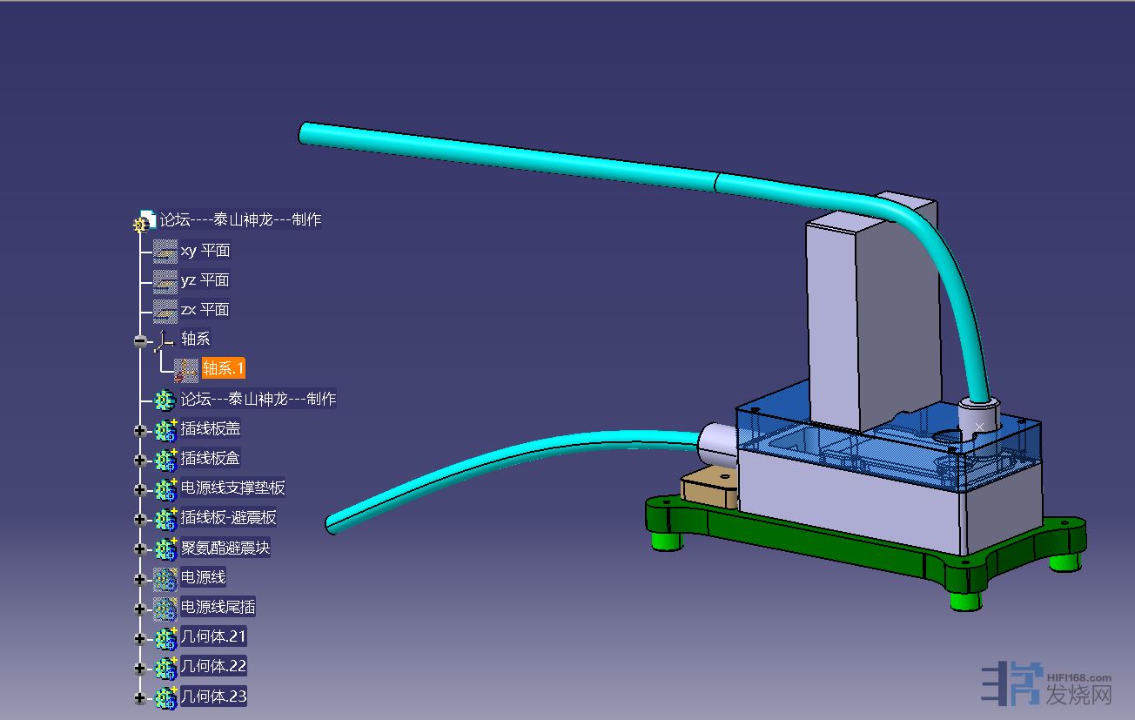Click the yz 平面 plane icon

165,281
